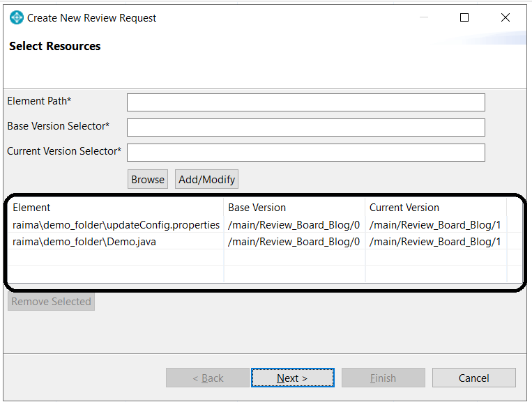Click Demo.java current version /main/Review_Board_Blog/1
The image size is (532, 402).
[435, 241]
